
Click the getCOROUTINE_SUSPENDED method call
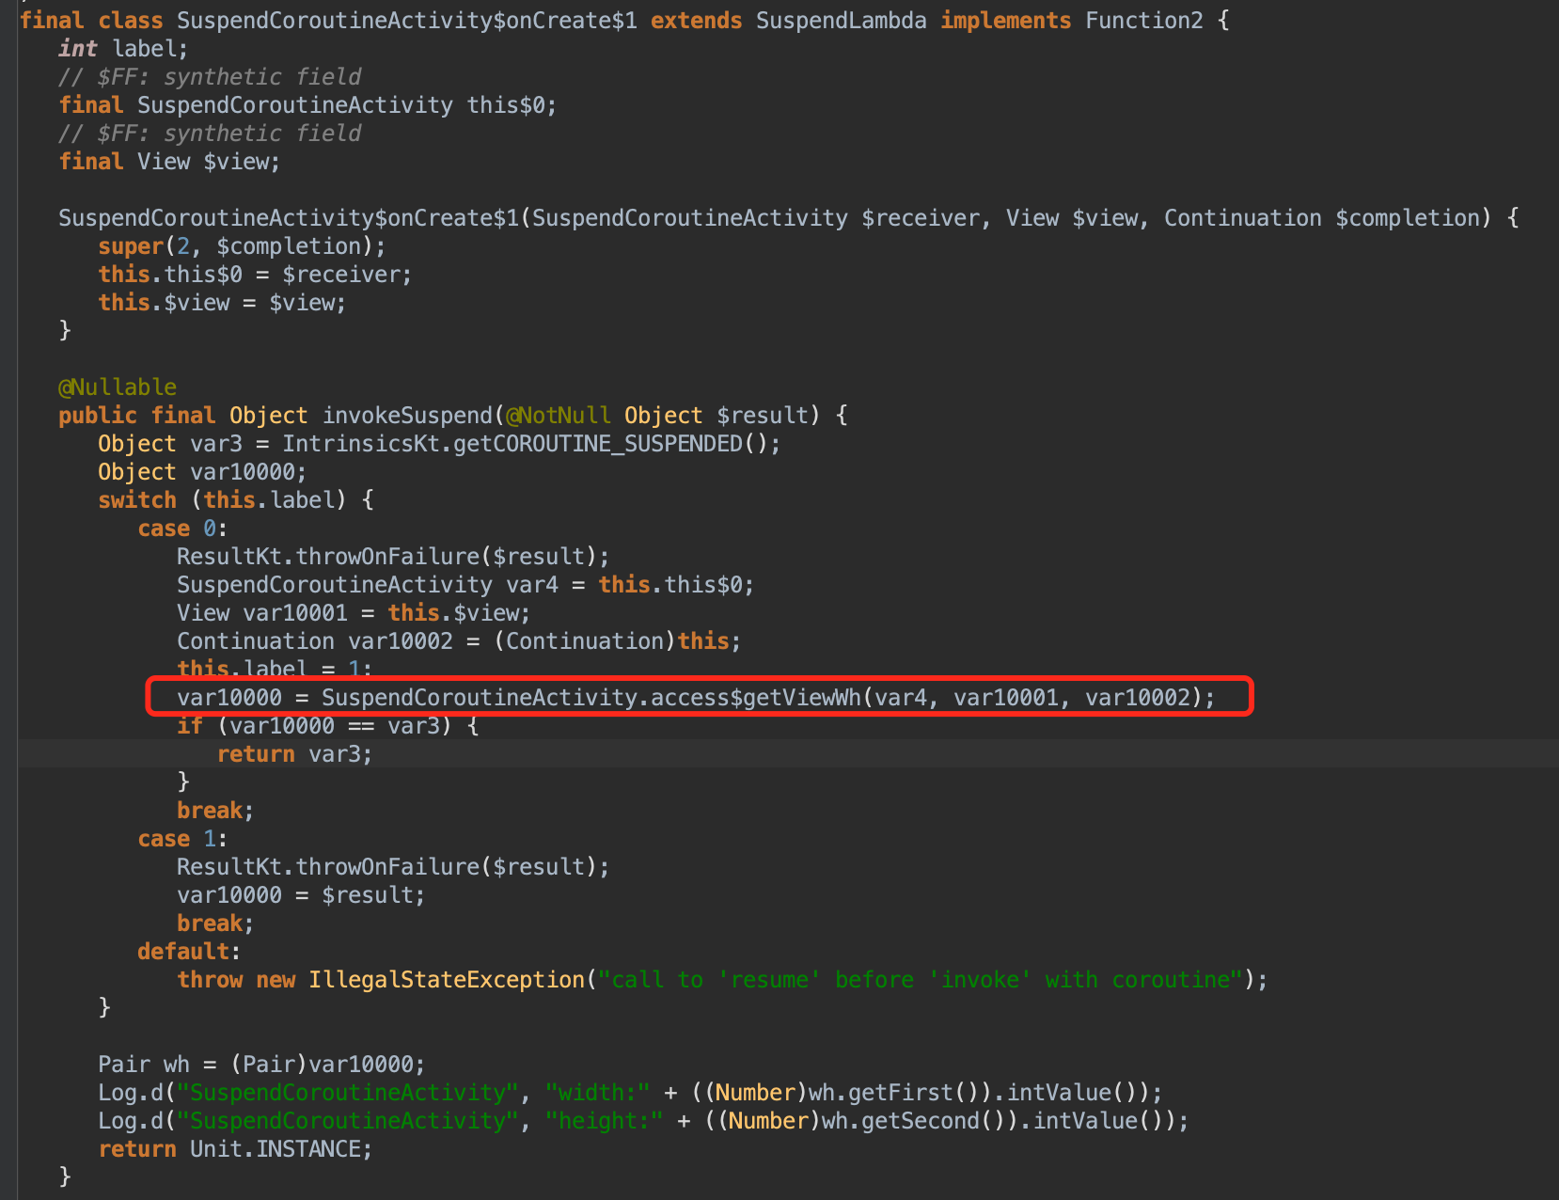tap(598, 444)
